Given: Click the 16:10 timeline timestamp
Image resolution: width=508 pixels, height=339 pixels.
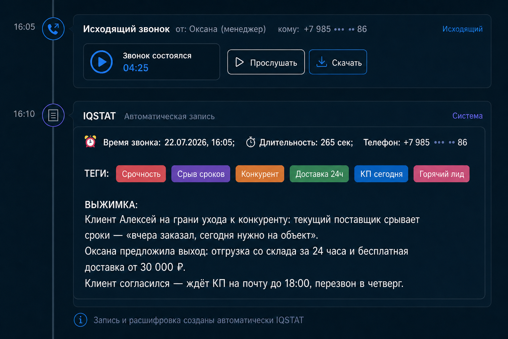Looking at the screenshot, I should coord(24,114).
